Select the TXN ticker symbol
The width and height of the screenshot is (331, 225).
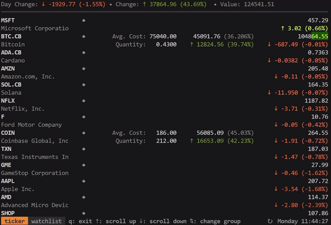tap(6, 149)
